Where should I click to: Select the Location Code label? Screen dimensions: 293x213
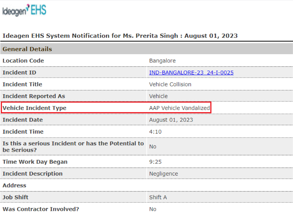click(23, 61)
